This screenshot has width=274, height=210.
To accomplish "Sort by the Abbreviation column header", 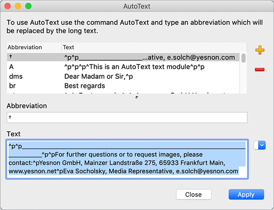I will coord(34,47).
